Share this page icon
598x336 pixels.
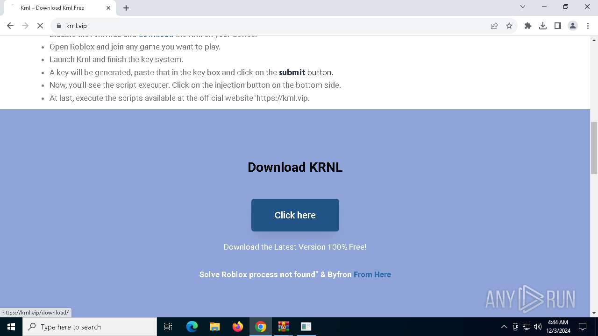pyautogui.click(x=494, y=26)
